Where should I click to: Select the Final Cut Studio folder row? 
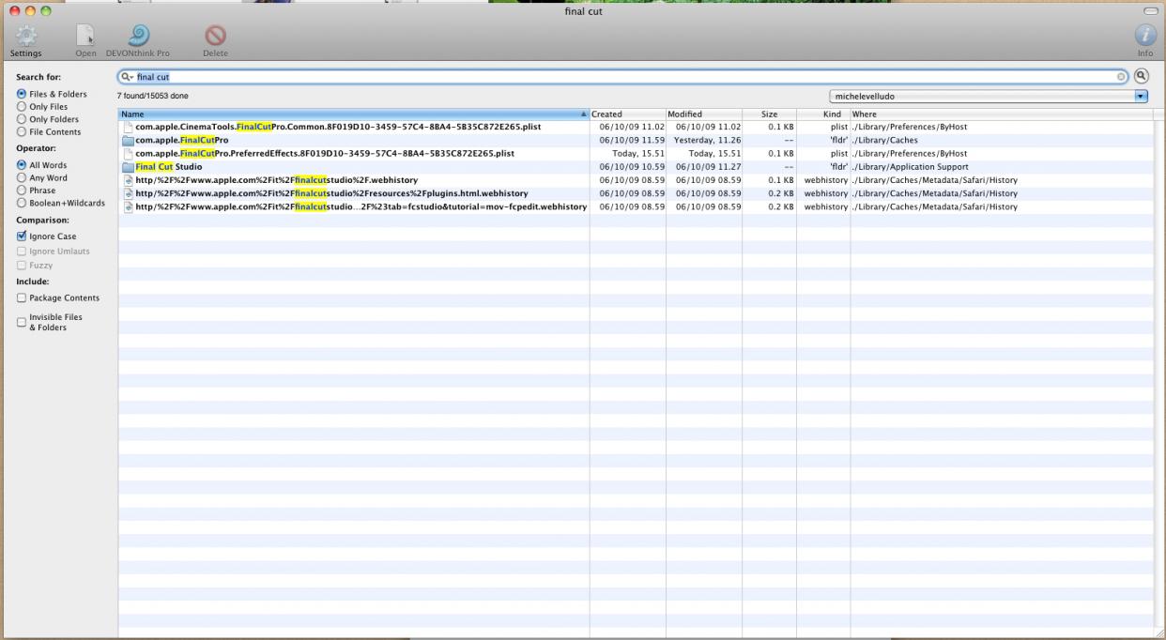coord(636,167)
